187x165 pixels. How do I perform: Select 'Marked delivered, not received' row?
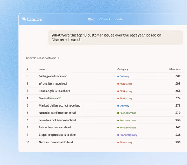click(x=59, y=105)
